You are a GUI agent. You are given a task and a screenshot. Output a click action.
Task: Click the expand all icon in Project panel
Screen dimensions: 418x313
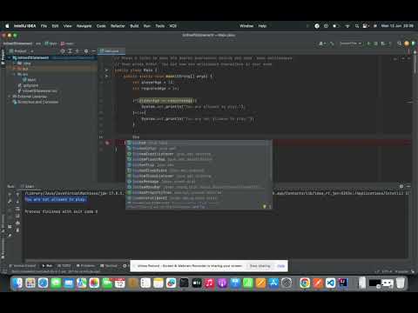click(70, 51)
